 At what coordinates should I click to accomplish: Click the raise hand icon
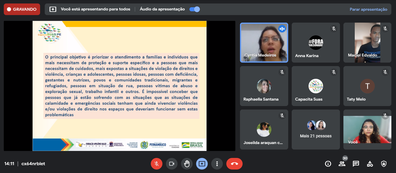tap(187, 164)
